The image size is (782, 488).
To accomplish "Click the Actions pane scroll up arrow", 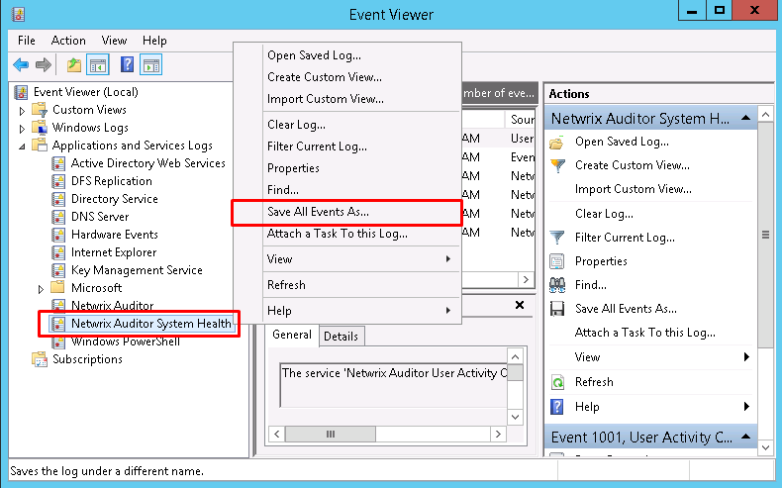I will point(765,115).
